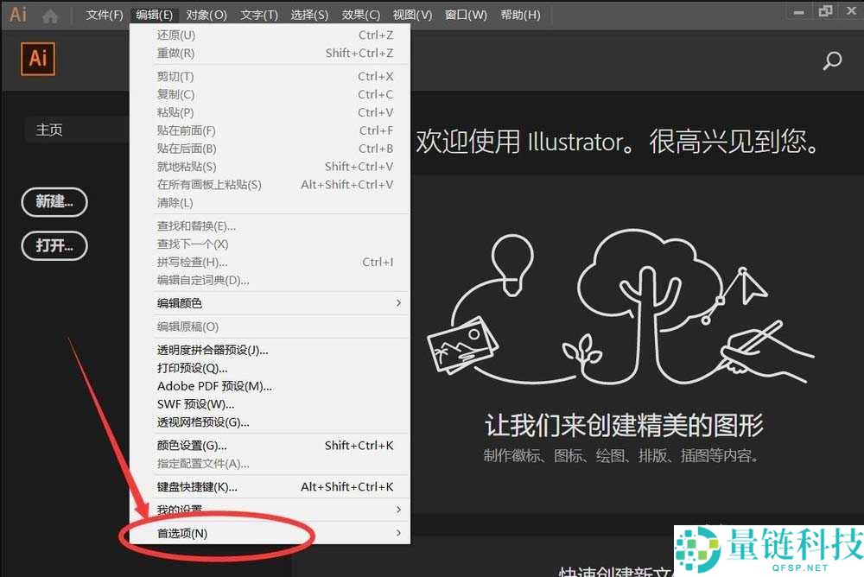Open the 窗口(W) menu
This screenshot has width=864, height=577.
466,15
